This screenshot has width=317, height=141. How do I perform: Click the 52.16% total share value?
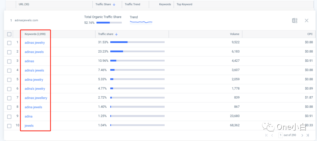pyautogui.click(x=89, y=23)
